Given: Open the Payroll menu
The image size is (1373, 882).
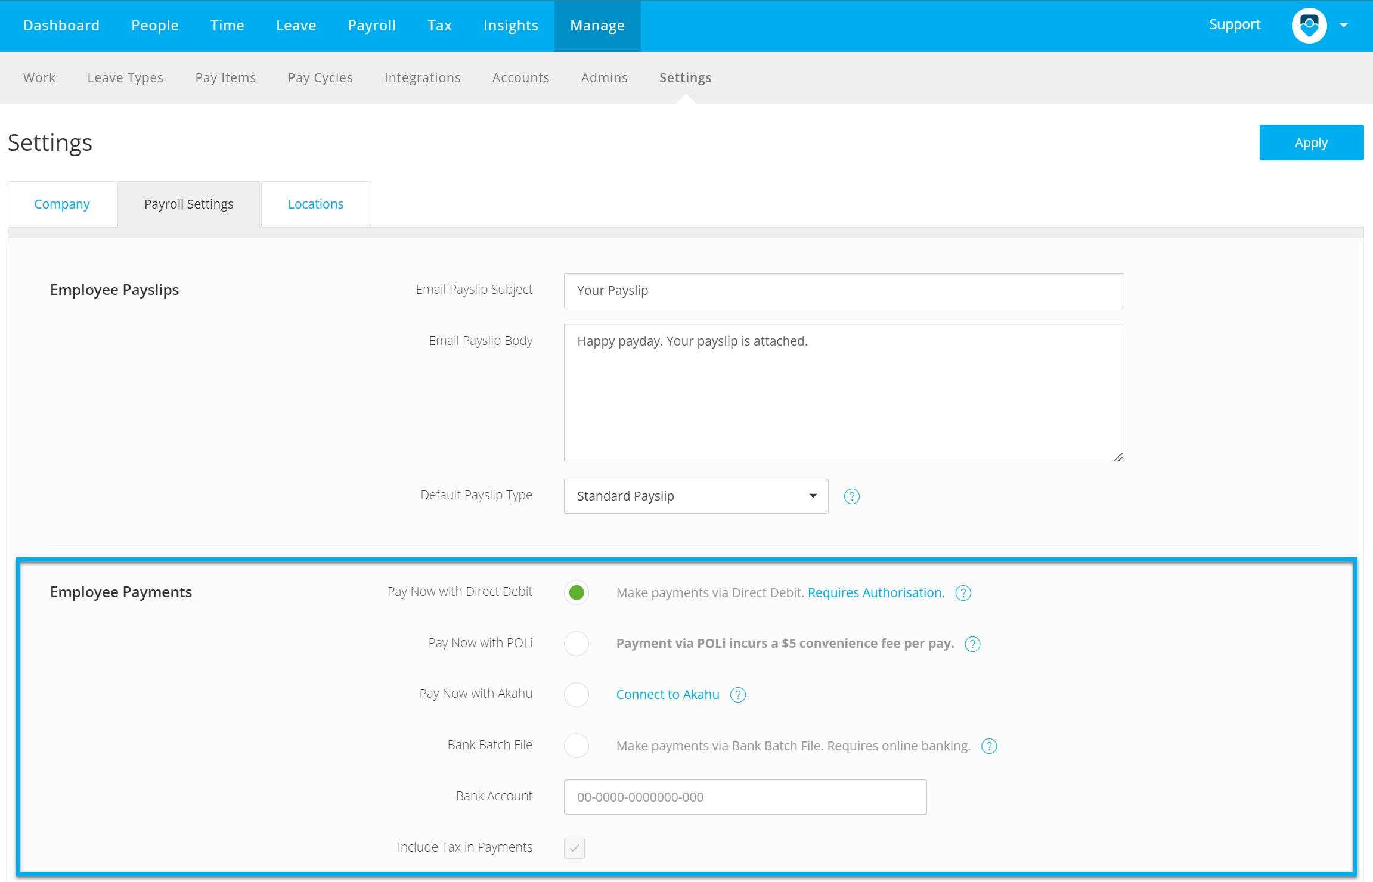Looking at the screenshot, I should click(372, 26).
